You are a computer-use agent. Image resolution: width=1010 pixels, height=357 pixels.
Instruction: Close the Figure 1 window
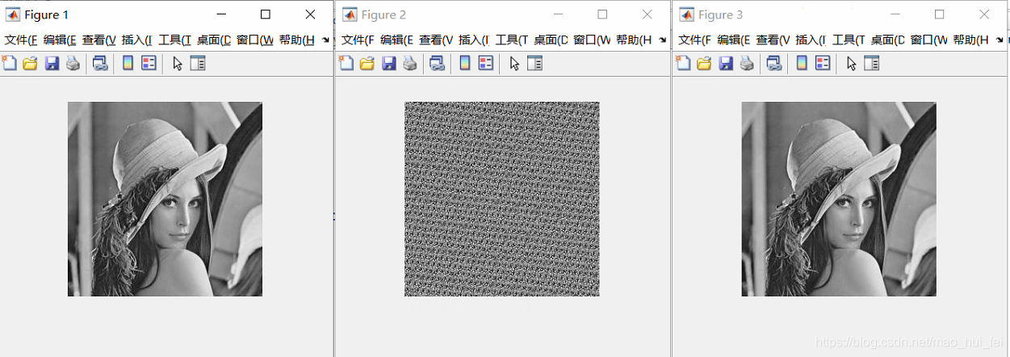tap(311, 15)
